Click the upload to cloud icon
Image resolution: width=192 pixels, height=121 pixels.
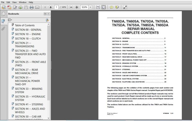(20, 7)
